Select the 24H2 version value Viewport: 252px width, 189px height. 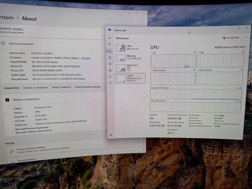click(x=38, y=112)
